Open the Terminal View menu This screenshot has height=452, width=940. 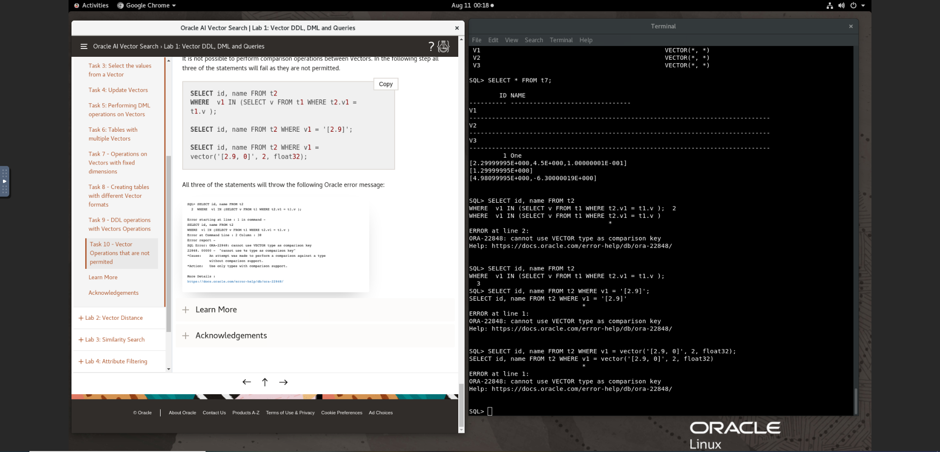(512, 40)
